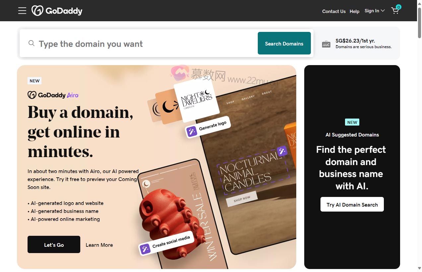The width and height of the screenshot is (422, 272).
Task: Click the purple wand icon on Nocturnal Animal Candles
Action: [282, 151]
